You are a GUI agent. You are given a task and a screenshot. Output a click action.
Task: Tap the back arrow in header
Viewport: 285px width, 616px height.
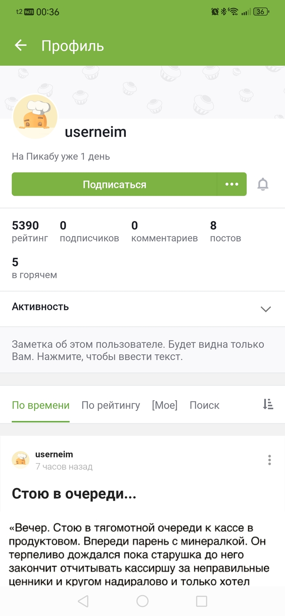tap(21, 45)
